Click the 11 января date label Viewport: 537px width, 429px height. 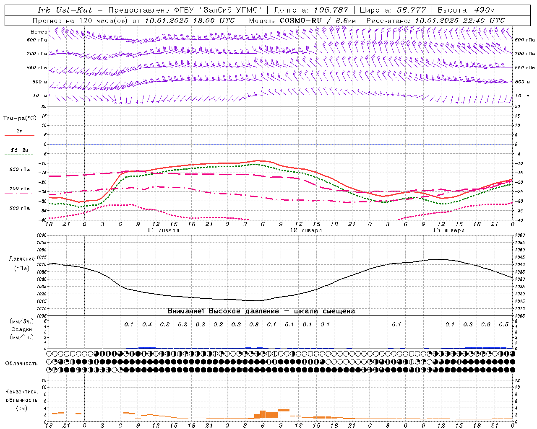tap(163, 230)
